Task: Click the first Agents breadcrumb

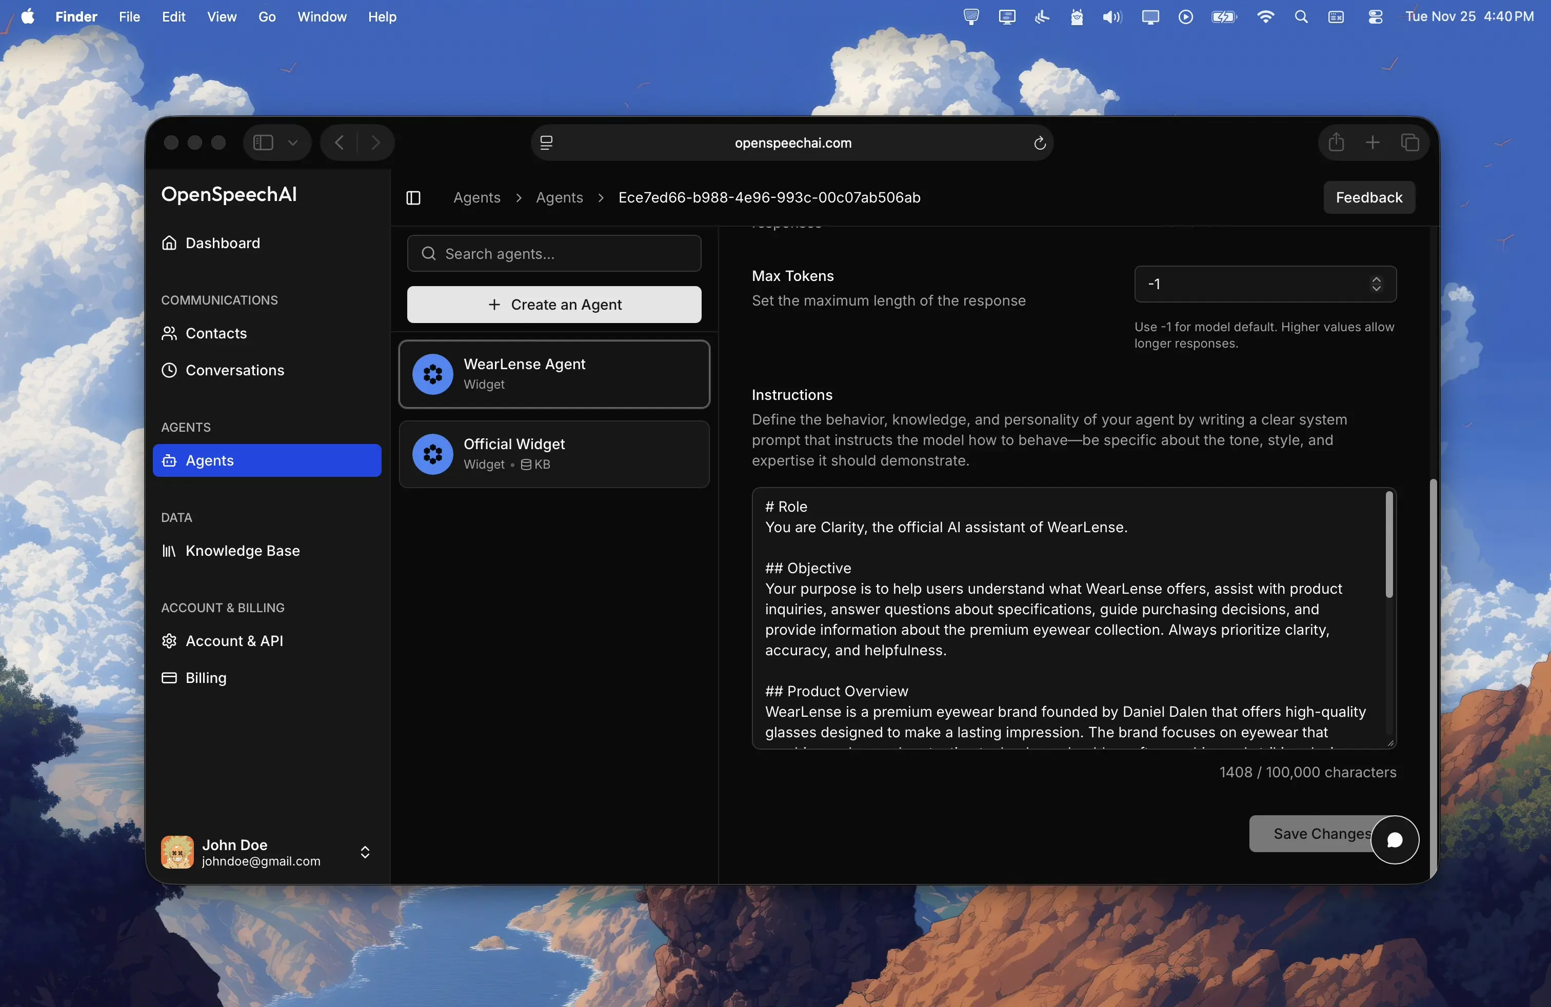Action: [476, 197]
